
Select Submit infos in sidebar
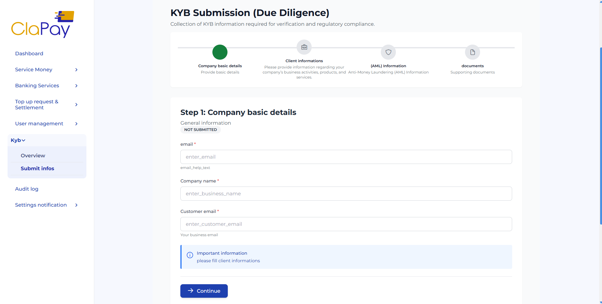(37, 169)
